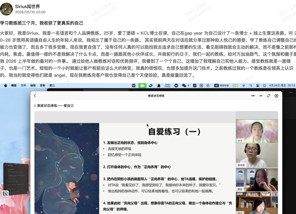This screenshot has height=214, width=296.
Task: Switch the 简体拼音 input method
Action: pyautogui.click(x=222, y=85)
